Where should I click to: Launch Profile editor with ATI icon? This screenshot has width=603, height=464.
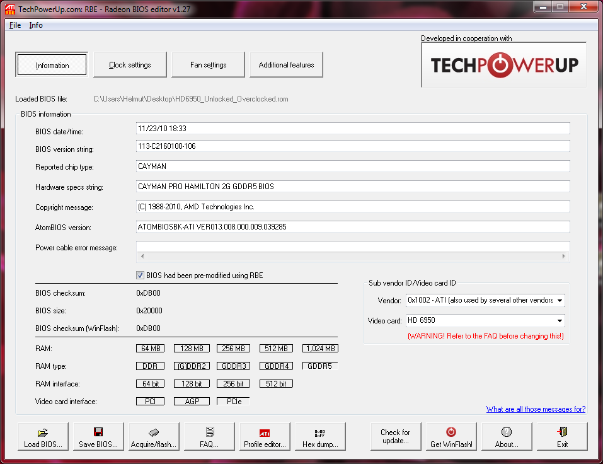click(x=265, y=436)
